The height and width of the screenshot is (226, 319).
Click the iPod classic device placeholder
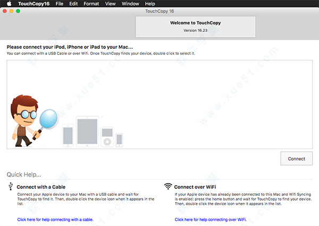(107, 137)
